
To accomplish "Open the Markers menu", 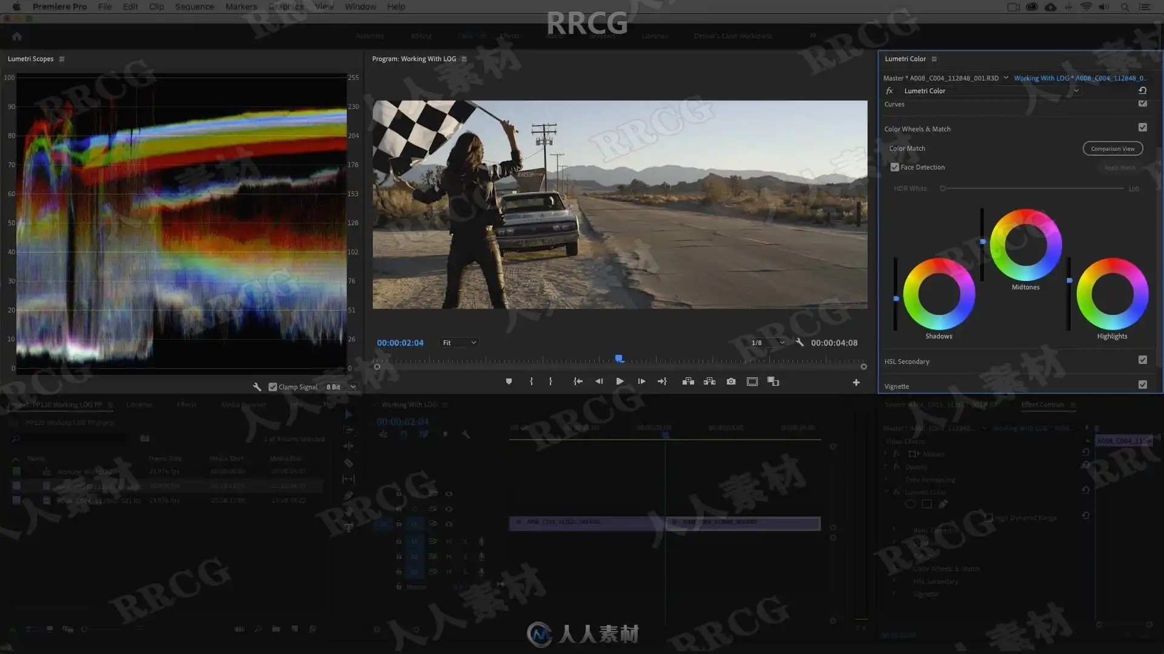I will 241,7.
